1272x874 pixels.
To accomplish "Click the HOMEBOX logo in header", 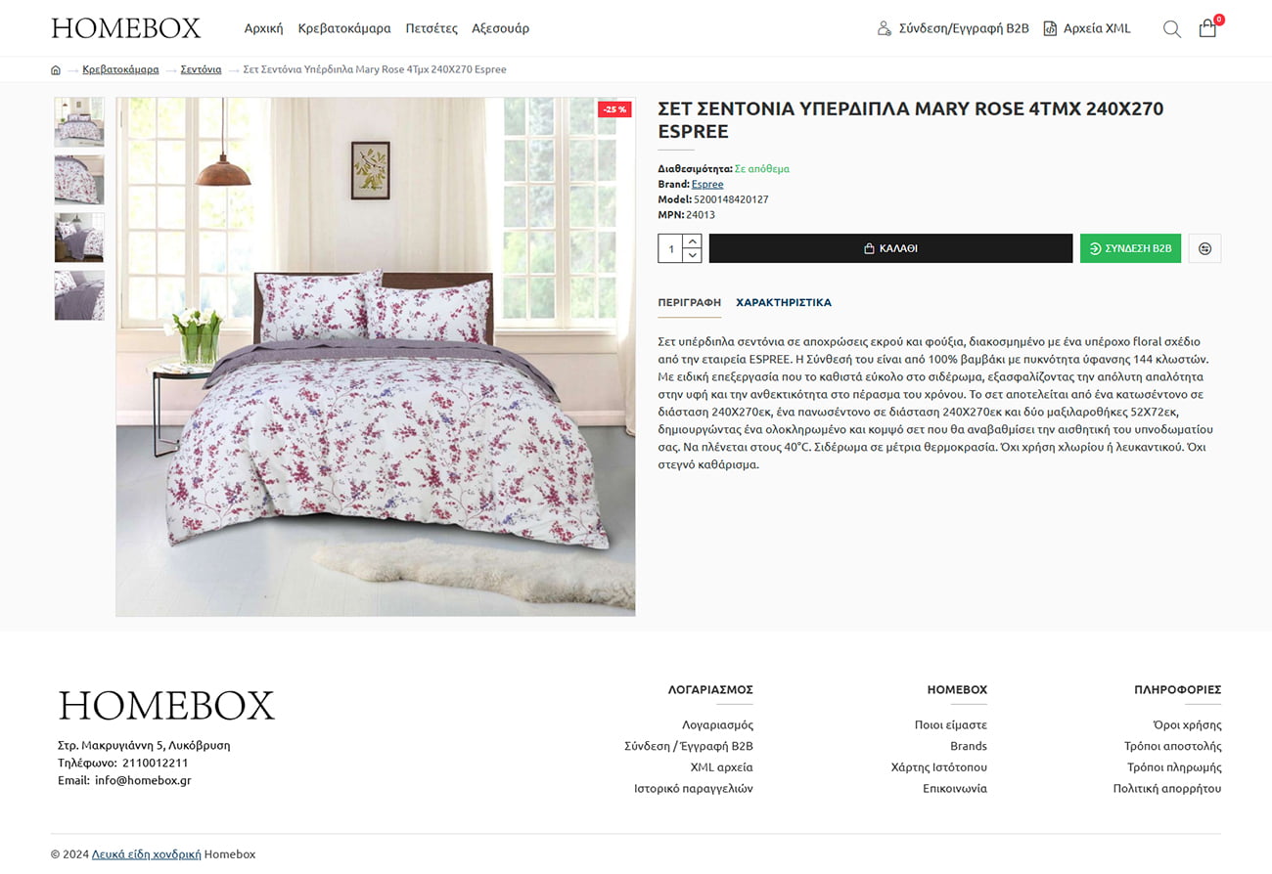I will pyautogui.click(x=125, y=28).
